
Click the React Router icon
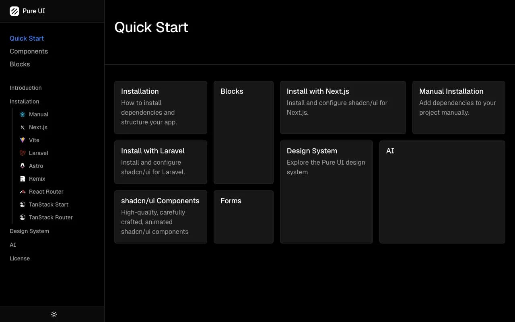(23, 192)
